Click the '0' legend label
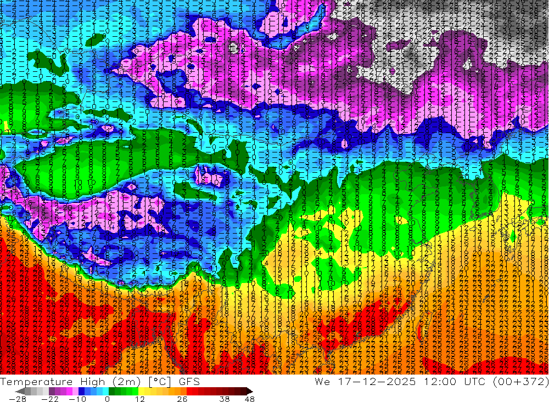The width and height of the screenshot is (549, 402). click(x=108, y=399)
